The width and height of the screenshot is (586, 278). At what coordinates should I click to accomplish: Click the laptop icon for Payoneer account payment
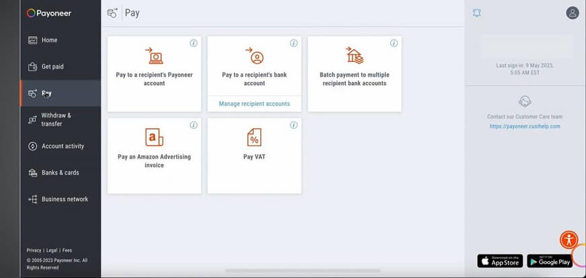(154, 56)
